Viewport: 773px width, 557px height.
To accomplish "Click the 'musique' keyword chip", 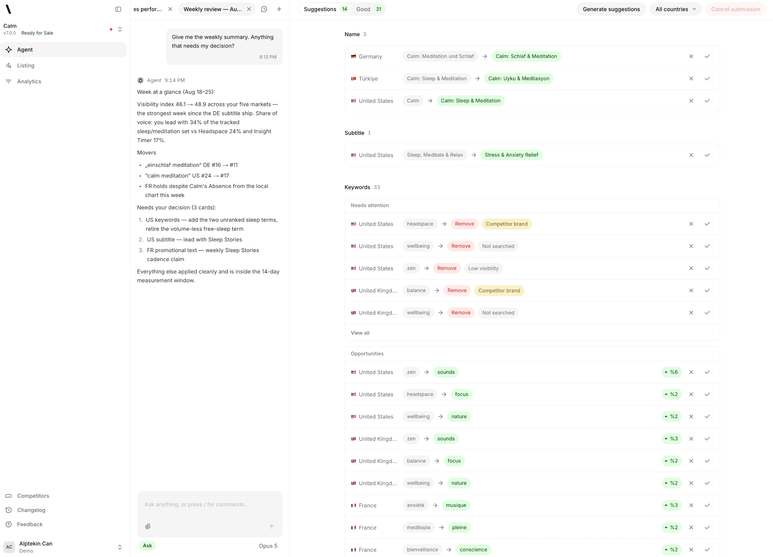I will 456,505.
